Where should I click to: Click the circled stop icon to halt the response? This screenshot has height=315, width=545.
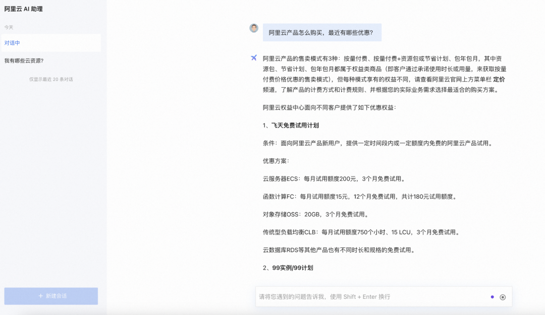pos(502,297)
